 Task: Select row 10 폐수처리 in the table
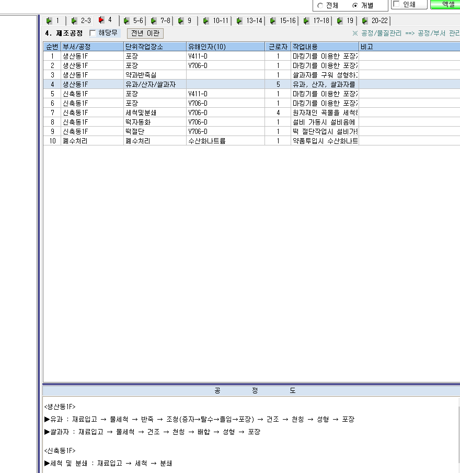[251, 141]
